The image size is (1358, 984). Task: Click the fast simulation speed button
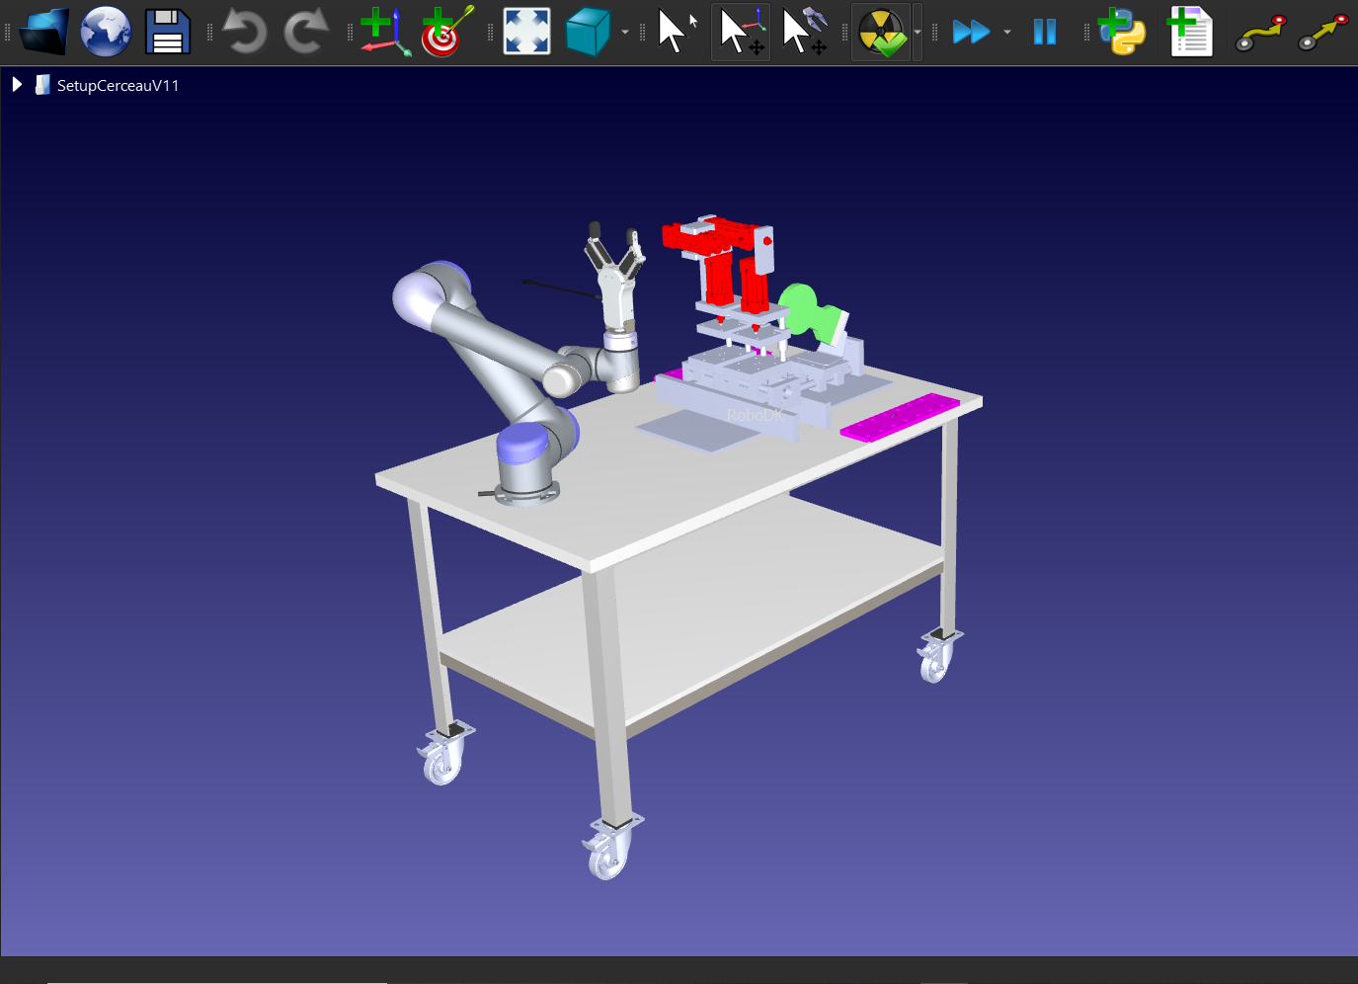[x=971, y=32]
